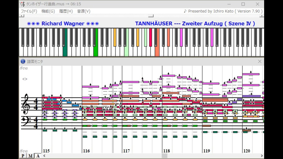
Task: Minimize the application window
Action: [229, 4]
